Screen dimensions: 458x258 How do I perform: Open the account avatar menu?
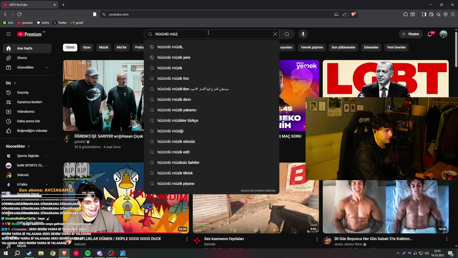[x=443, y=34]
